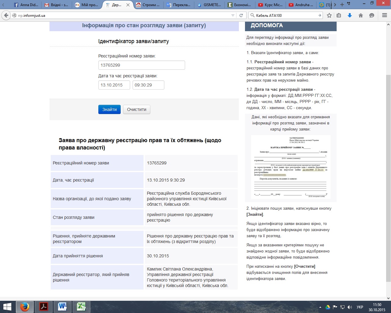Screen dimensions: 391x313
Task: Switch to the Курс Mic... YouTube tab
Action: click(x=270, y=5)
